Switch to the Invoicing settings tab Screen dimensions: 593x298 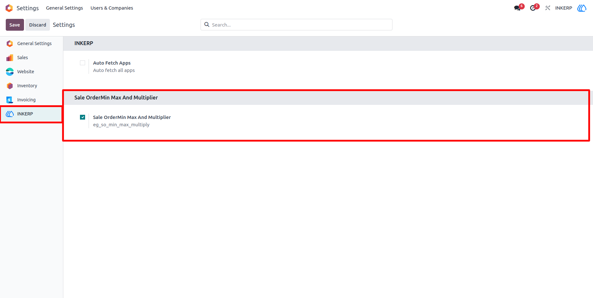click(x=31, y=100)
